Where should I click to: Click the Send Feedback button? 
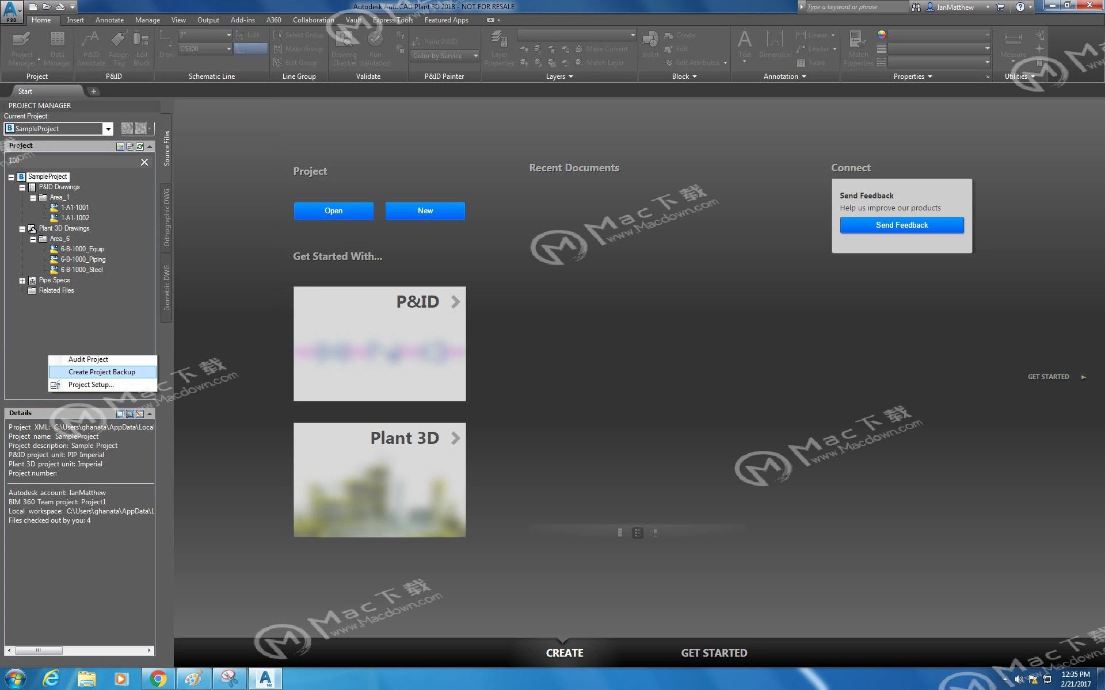point(902,225)
